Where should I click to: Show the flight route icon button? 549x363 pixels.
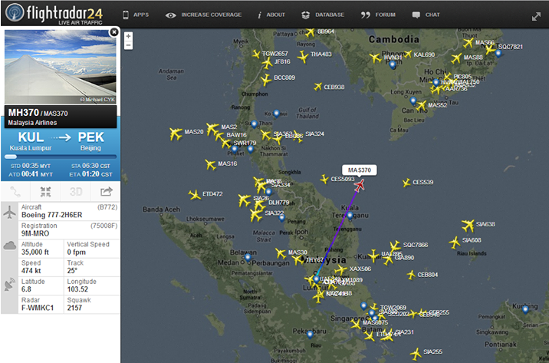coord(16,191)
